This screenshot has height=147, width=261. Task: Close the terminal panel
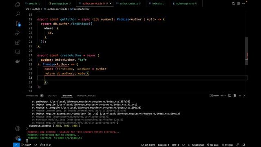pyautogui.click(x=244, y=96)
